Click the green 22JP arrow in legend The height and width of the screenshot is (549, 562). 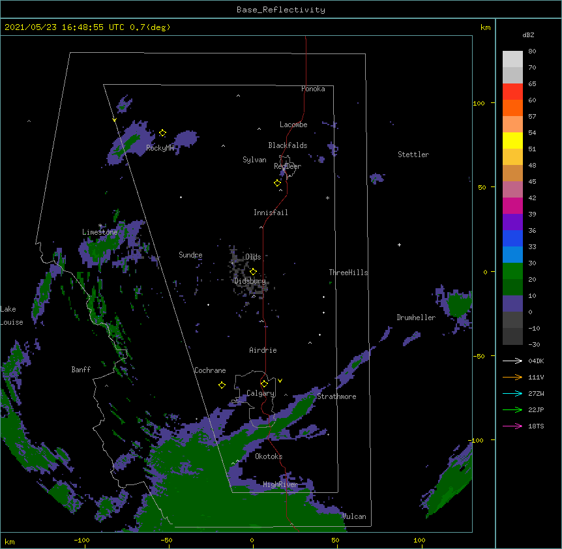tap(512, 409)
